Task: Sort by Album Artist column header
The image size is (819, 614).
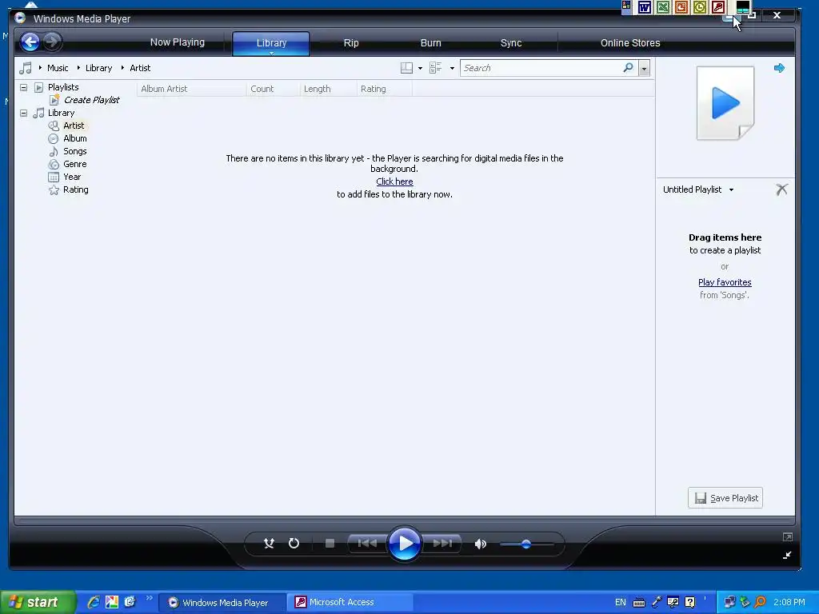Action: click(x=191, y=89)
